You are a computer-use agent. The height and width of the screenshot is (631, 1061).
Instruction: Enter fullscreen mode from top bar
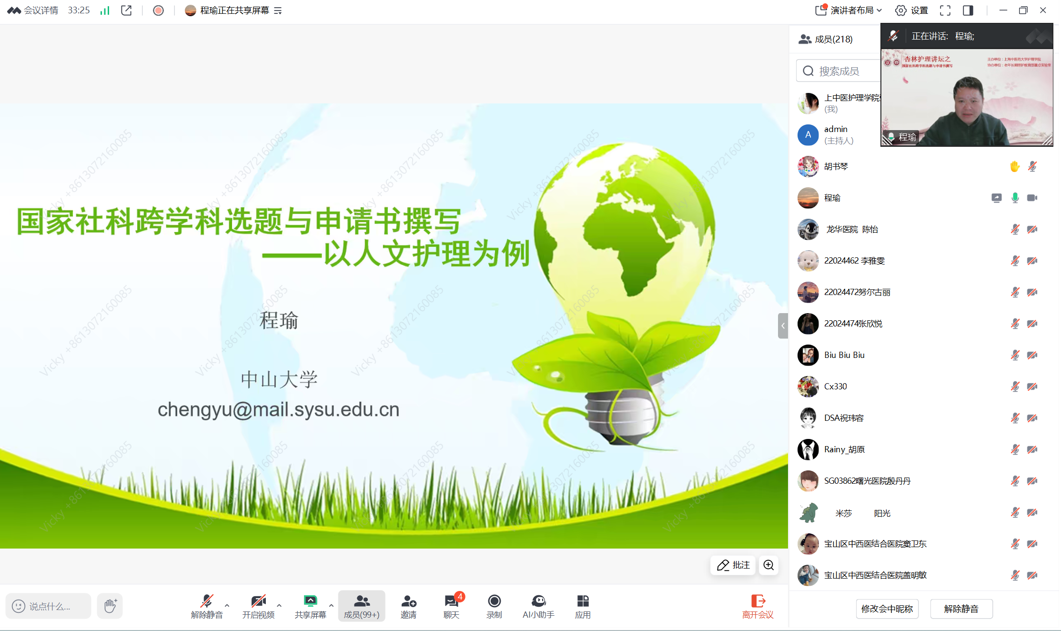pos(945,10)
